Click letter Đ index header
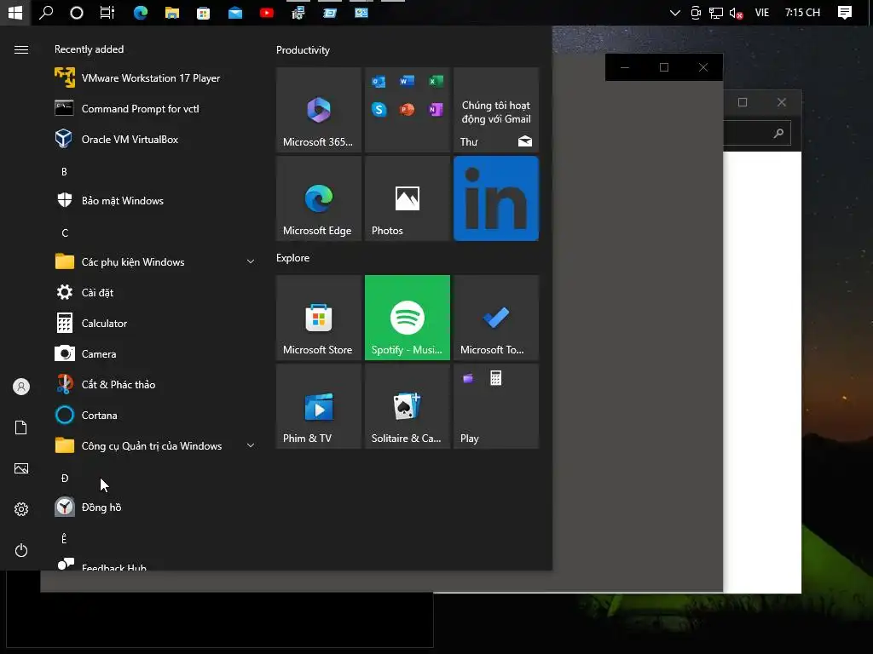The height and width of the screenshot is (654, 873). [65, 479]
